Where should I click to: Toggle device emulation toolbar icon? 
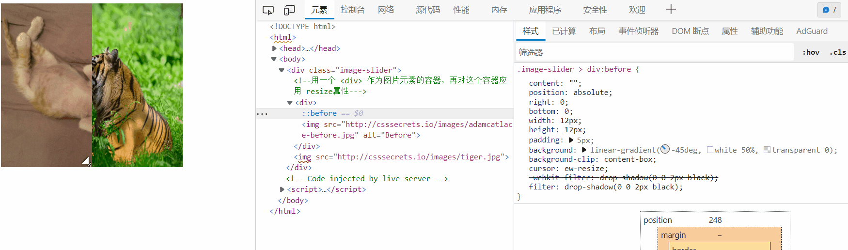tap(289, 10)
